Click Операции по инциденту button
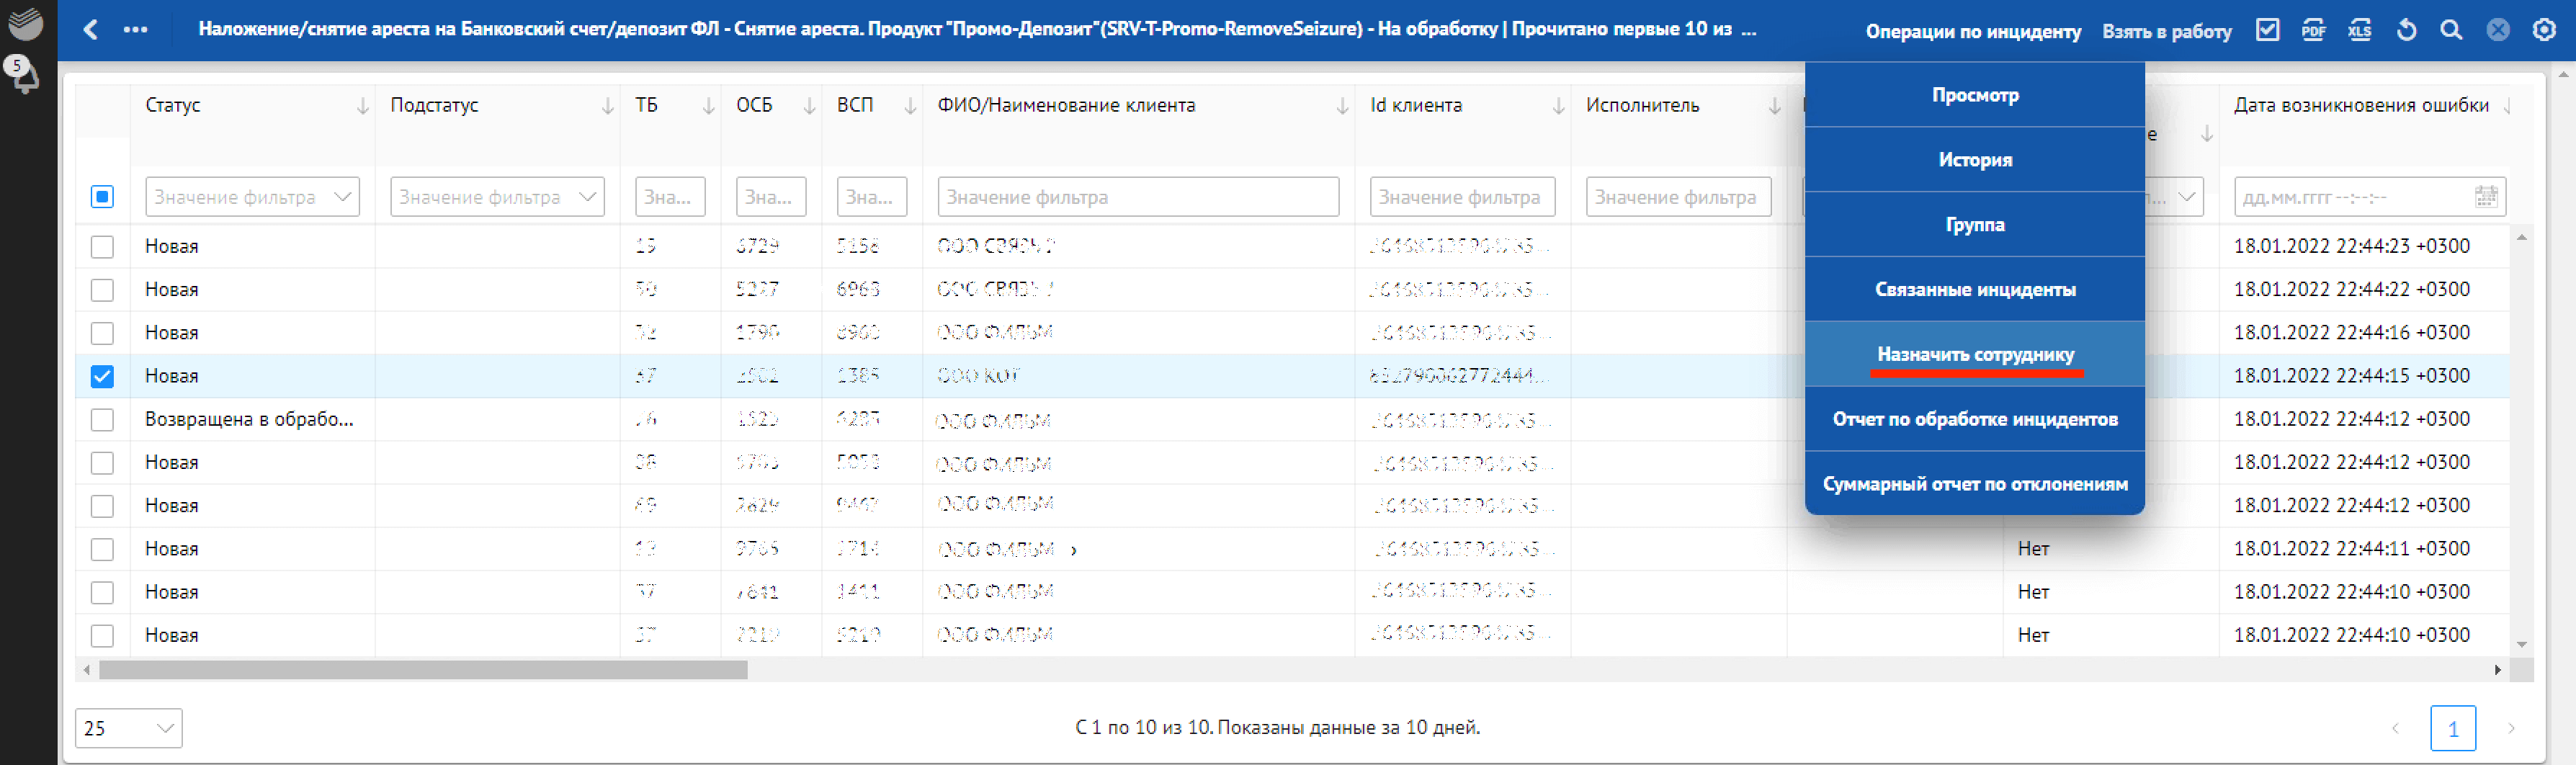Viewport: 2576px width, 765px height. 1972,31
